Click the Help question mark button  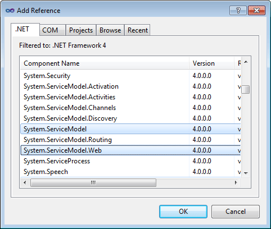click(x=238, y=10)
